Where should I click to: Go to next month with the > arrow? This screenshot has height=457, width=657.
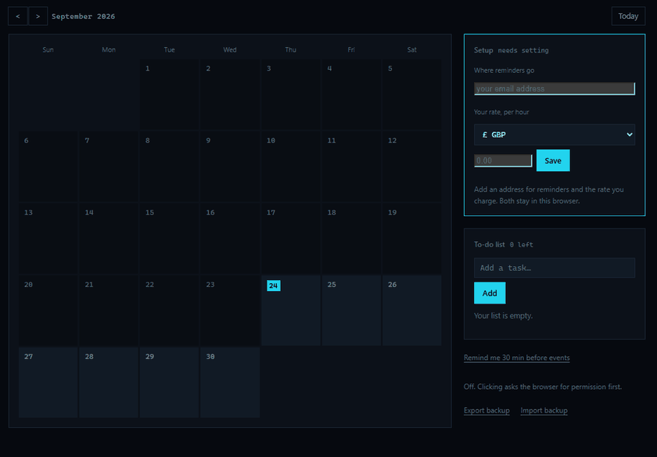pyautogui.click(x=38, y=16)
